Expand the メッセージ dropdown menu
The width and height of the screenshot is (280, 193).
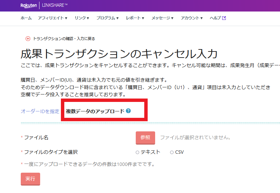tap(162, 18)
